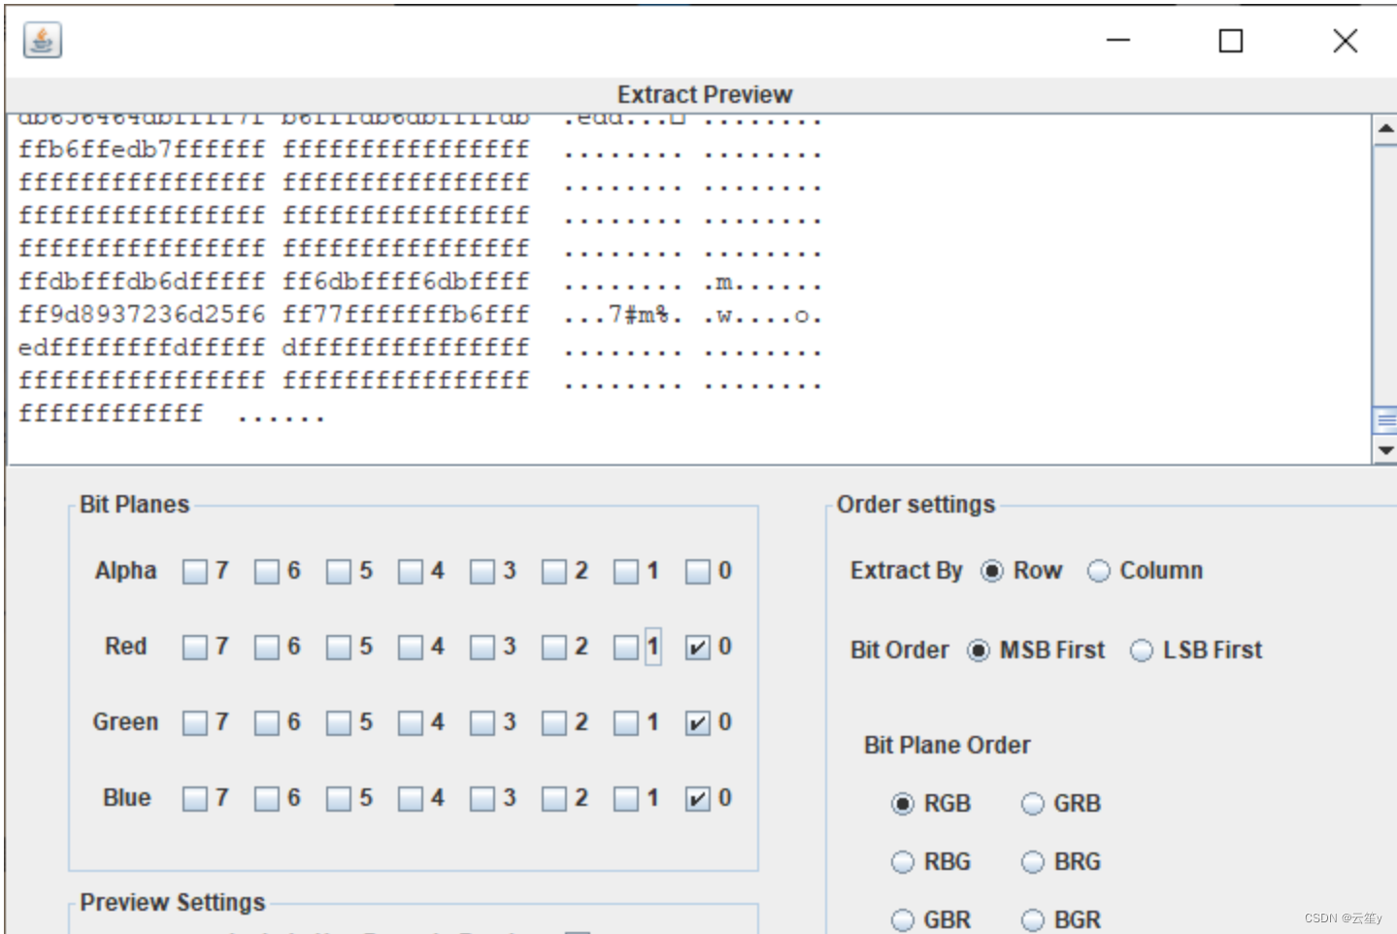Choose Extract By Column option
1397x934 pixels.
pyautogui.click(x=1099, y=571)
